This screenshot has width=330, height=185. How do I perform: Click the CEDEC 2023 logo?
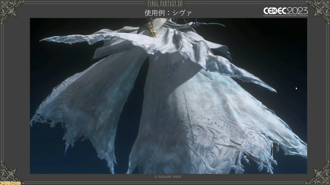pos(285,12)
